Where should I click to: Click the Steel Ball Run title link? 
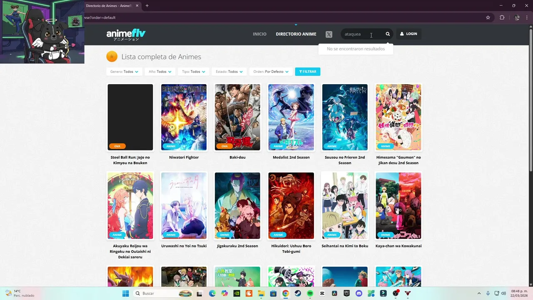coord(130,160)
